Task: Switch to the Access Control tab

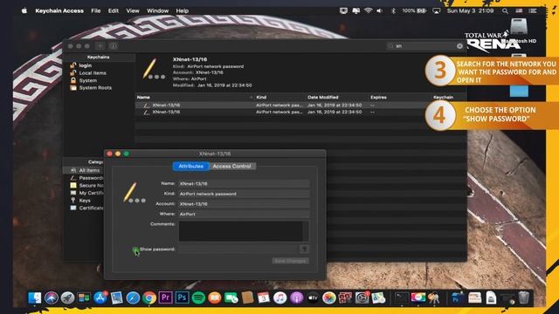Action: tap(232, 167)
